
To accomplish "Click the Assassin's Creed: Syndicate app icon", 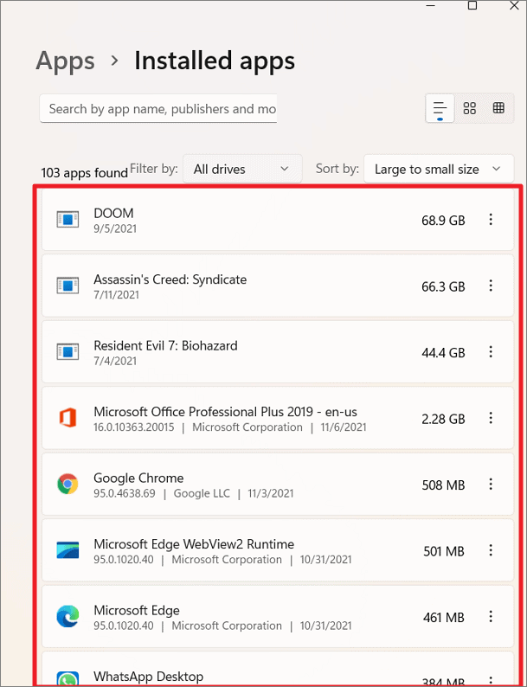I will [x=67, y=286].
